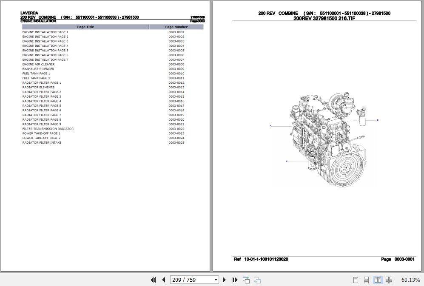The width and height of the screenshot is (424, 286).
Task: Click the next page arrow
Action: coord(224,280)
